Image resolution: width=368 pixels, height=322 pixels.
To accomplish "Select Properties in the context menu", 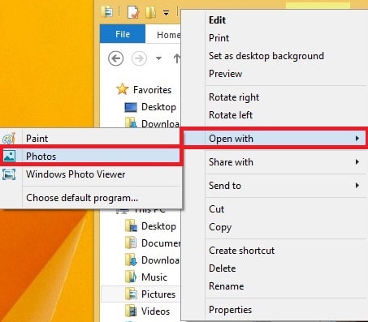I will (230, 310).
